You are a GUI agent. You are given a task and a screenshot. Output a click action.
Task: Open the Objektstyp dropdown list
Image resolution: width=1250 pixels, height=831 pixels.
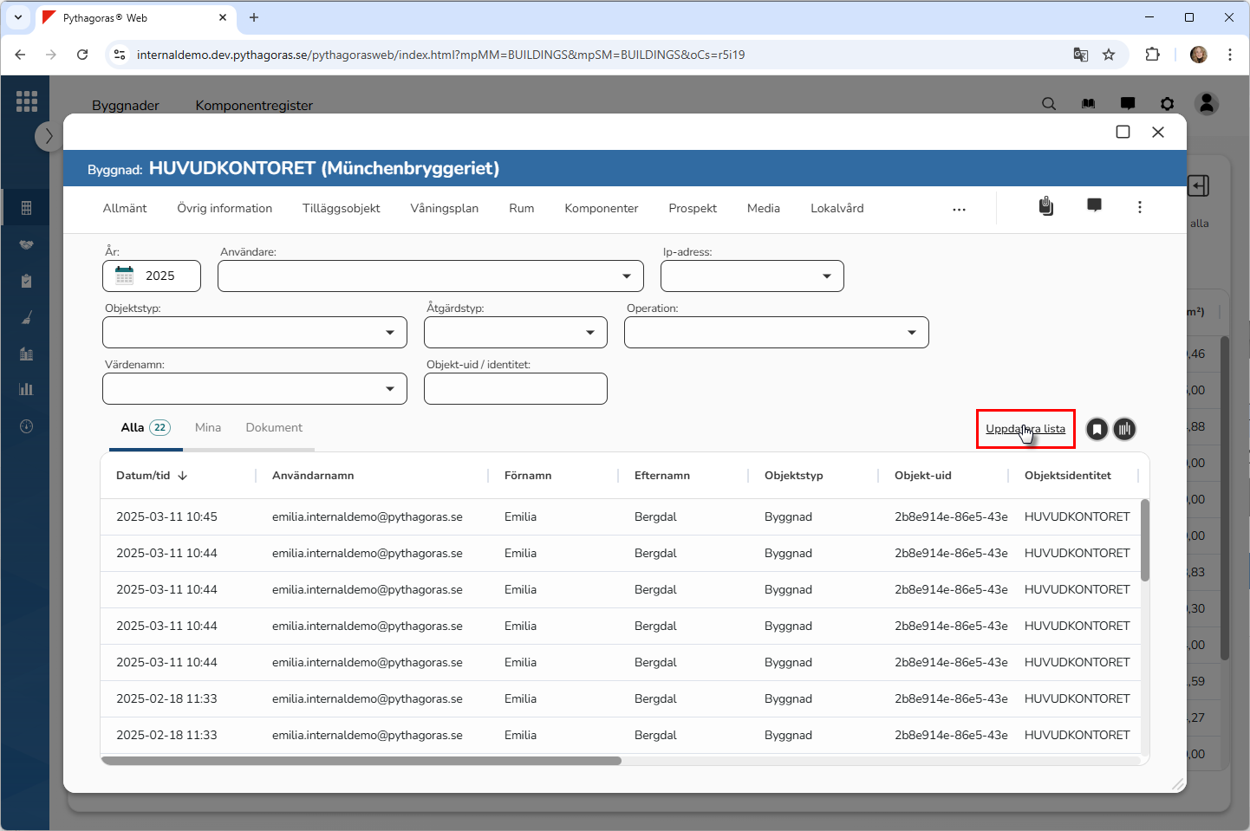tap(389, 333)
